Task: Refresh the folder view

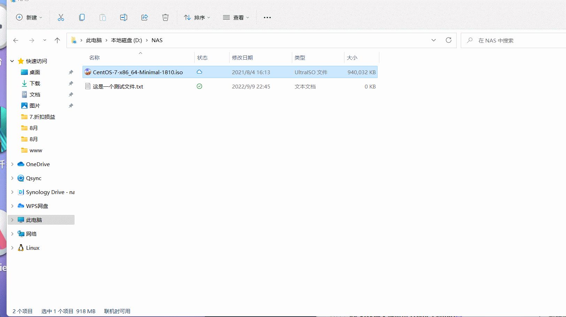Action: (449, 40)
